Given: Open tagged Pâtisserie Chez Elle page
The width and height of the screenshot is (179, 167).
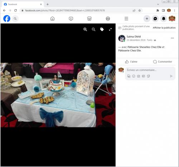Looking at the screenshot, I should click(130, 51).
